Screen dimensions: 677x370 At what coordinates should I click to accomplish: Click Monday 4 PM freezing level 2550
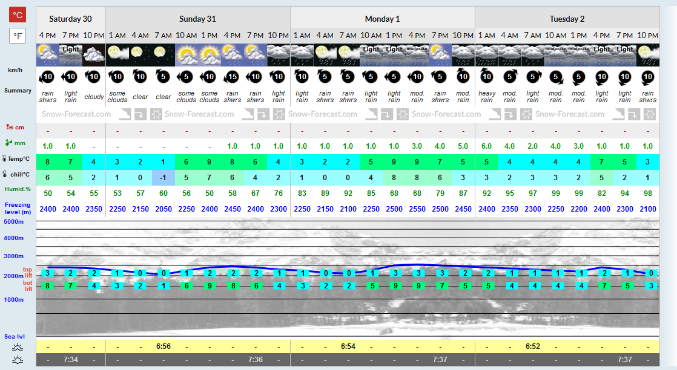(x=417, y=209)
